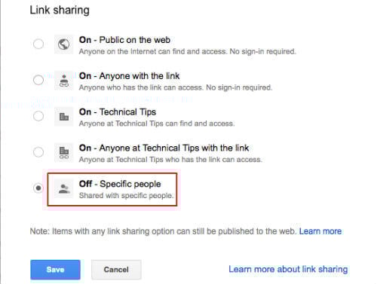Select the On - Technical Tips radio button

point(38,116)
